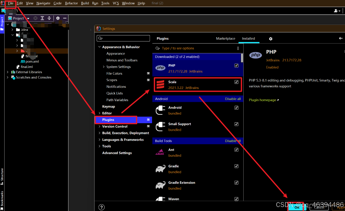Switch to the Marketplace tab
The image size is (345, 211).
click(226, 38)
